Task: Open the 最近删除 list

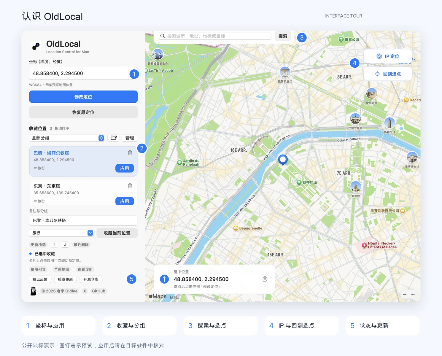Action: 81,244
